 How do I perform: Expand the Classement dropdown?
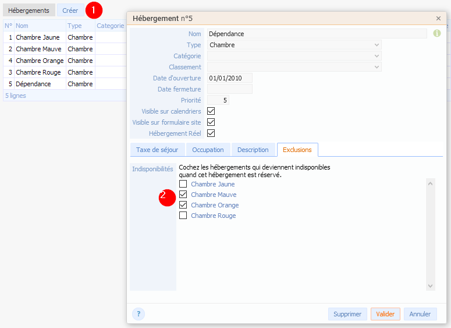[294, 67]
